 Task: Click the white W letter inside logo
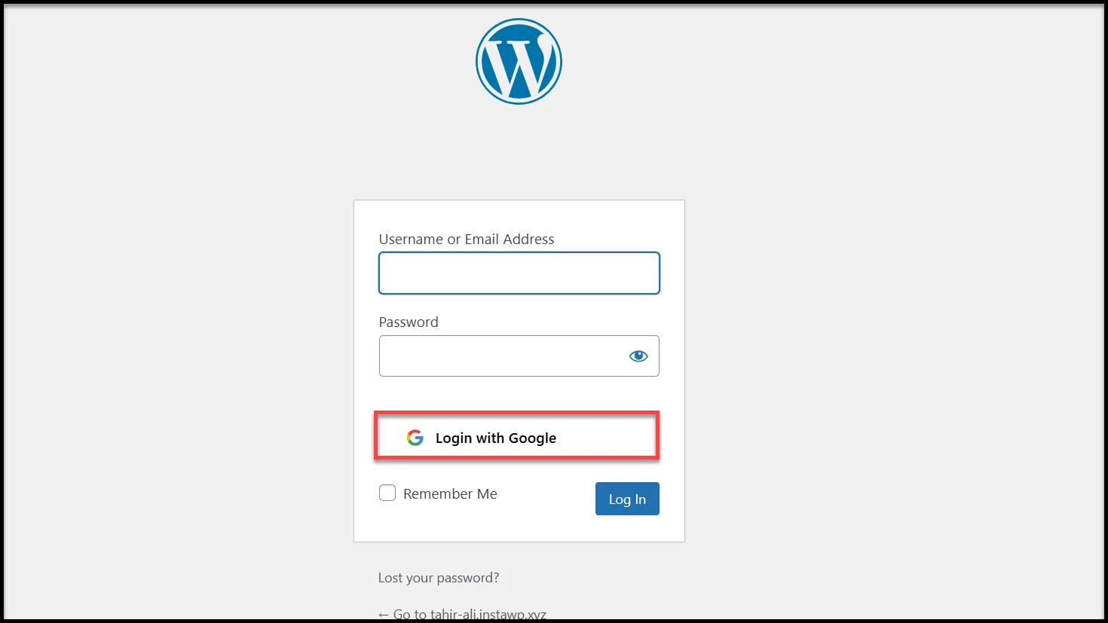[517, 64]
